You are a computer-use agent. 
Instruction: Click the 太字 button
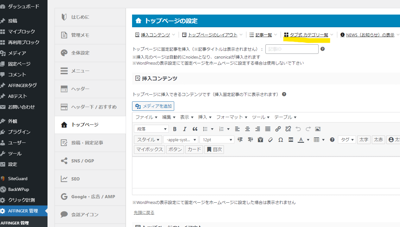tap(363, 140)
